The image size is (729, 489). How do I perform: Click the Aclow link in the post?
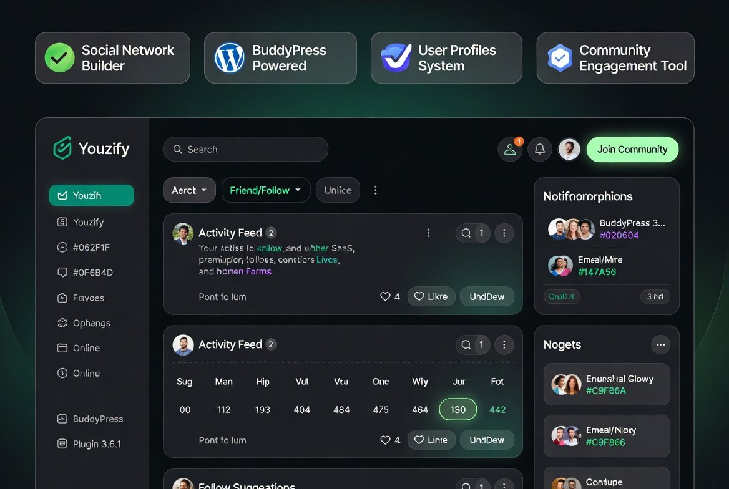tap(269, 248)
